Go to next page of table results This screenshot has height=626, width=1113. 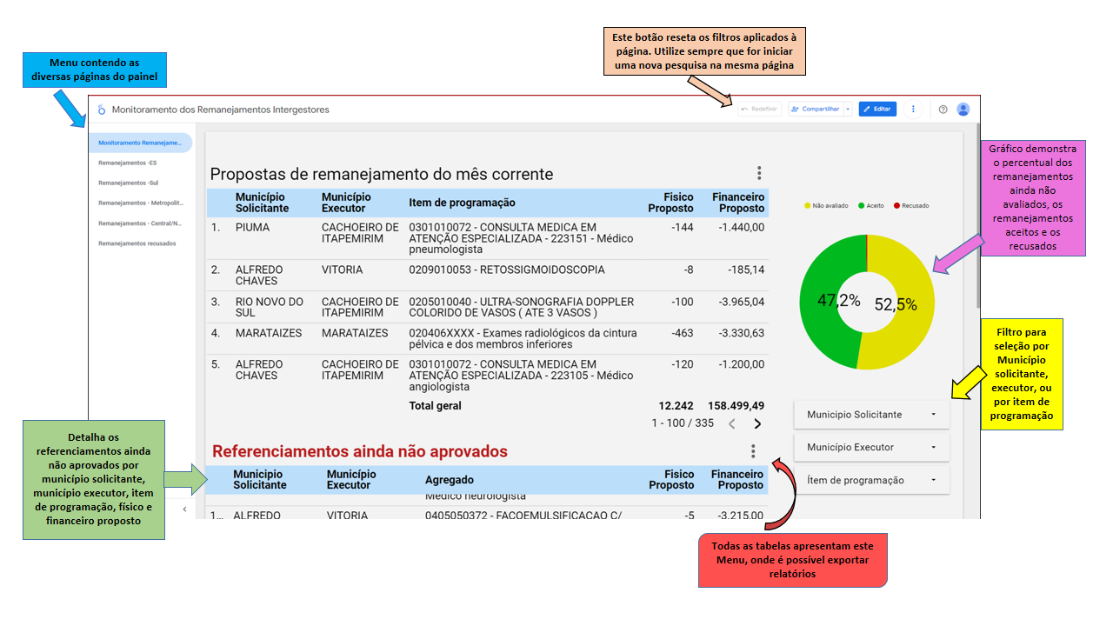click(x=757, y=423)
